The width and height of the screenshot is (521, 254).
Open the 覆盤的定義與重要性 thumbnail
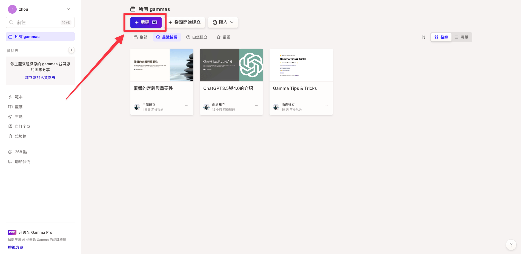162,65
